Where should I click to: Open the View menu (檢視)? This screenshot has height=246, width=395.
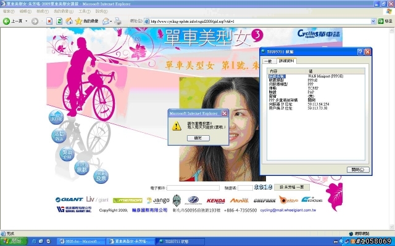(43, 11)
